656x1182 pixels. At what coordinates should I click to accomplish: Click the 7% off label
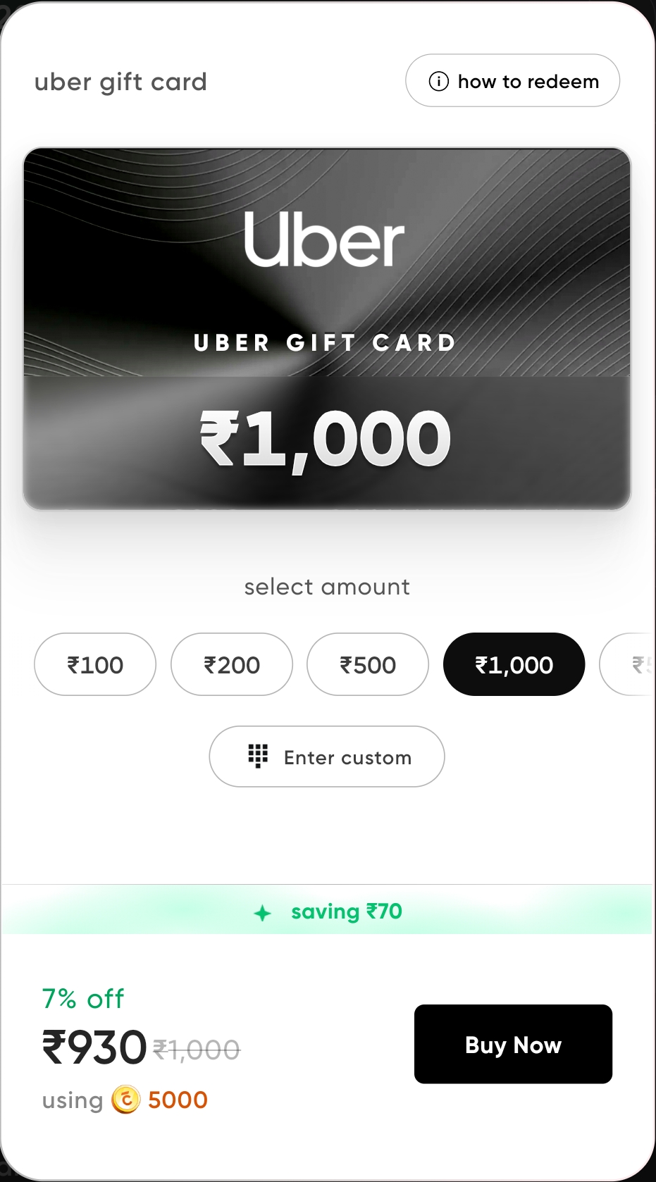(x=83, y=999)
